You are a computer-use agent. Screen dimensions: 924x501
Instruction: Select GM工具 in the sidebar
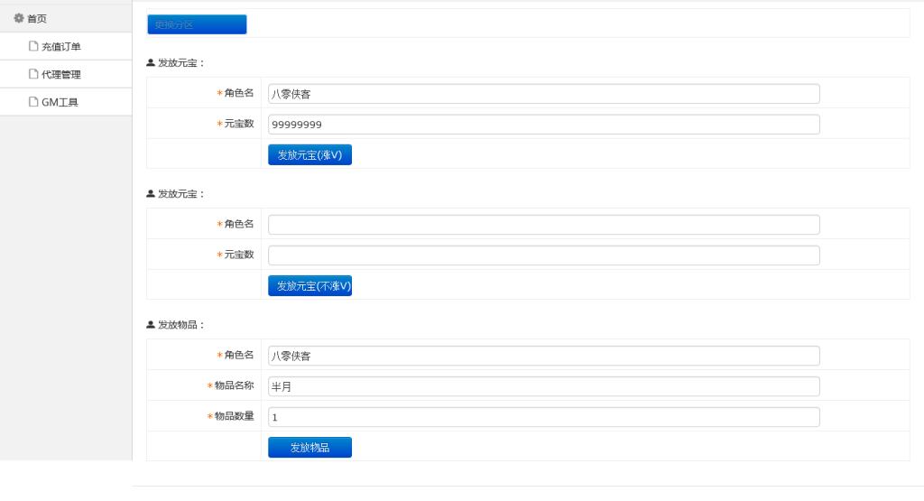(60, 102)
